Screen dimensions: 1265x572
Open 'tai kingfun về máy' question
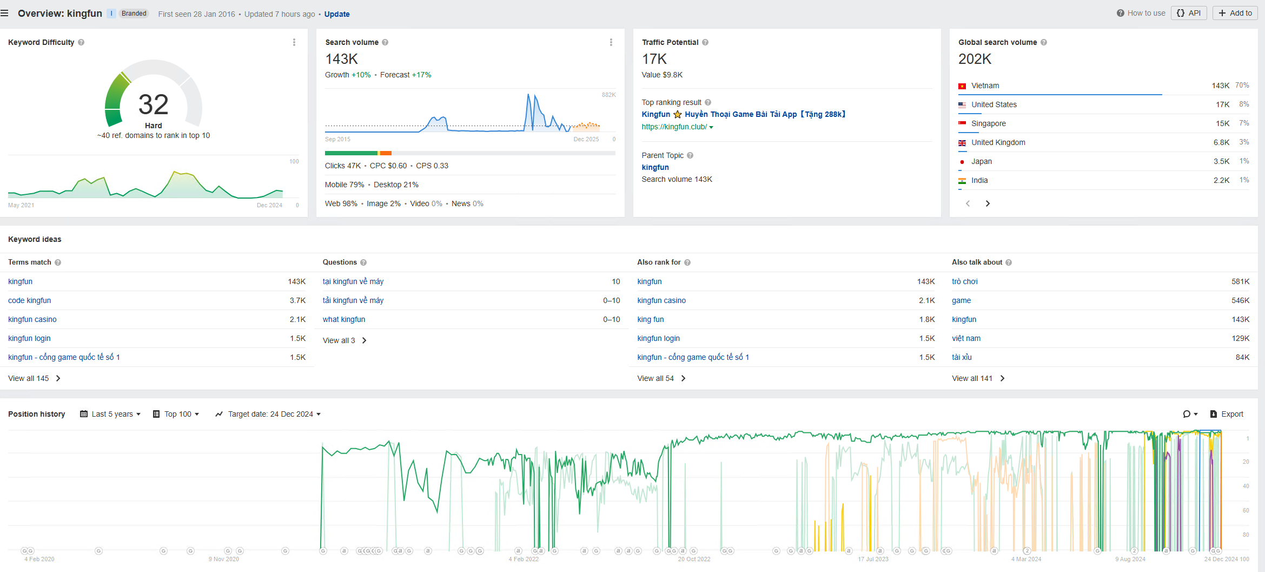(353, 281)
